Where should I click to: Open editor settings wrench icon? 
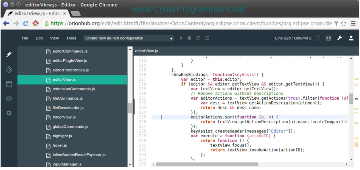(340, 38)
